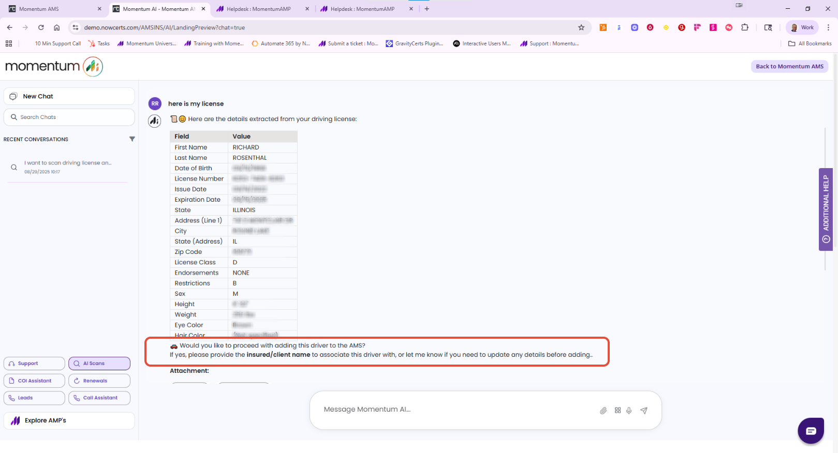This screenshot has height=453, width=838.
Task: Open the apps grid in bookmarks bar
Action: [9, 43]
